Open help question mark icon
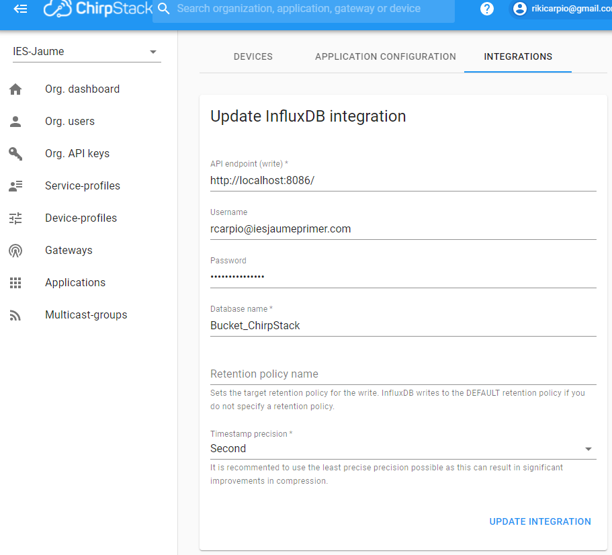 click(487, 9)
